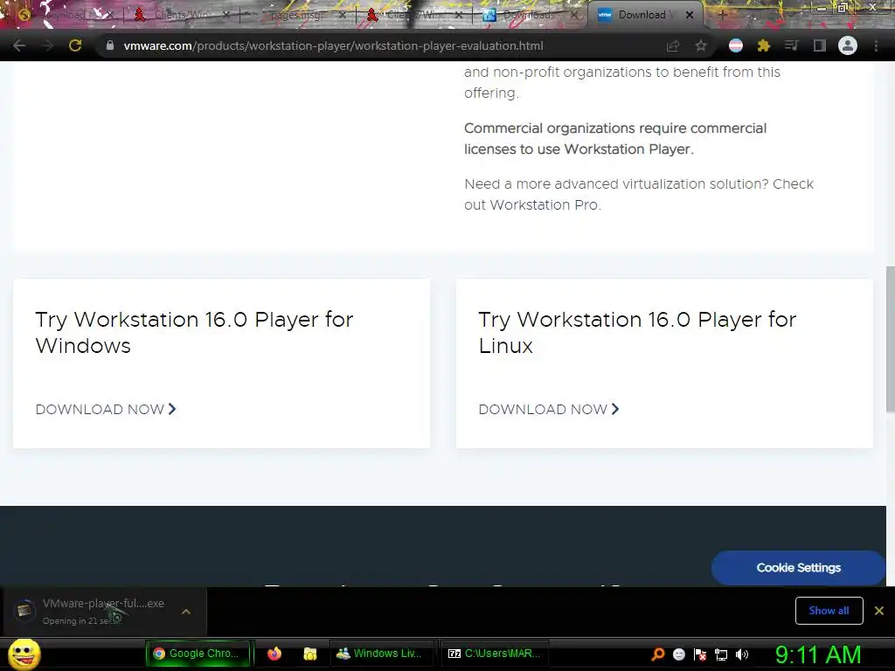Switch to the pages.msgr tab
Image resolution: width=895 pixels, height=671 pixels.
[x=297, y=15]
